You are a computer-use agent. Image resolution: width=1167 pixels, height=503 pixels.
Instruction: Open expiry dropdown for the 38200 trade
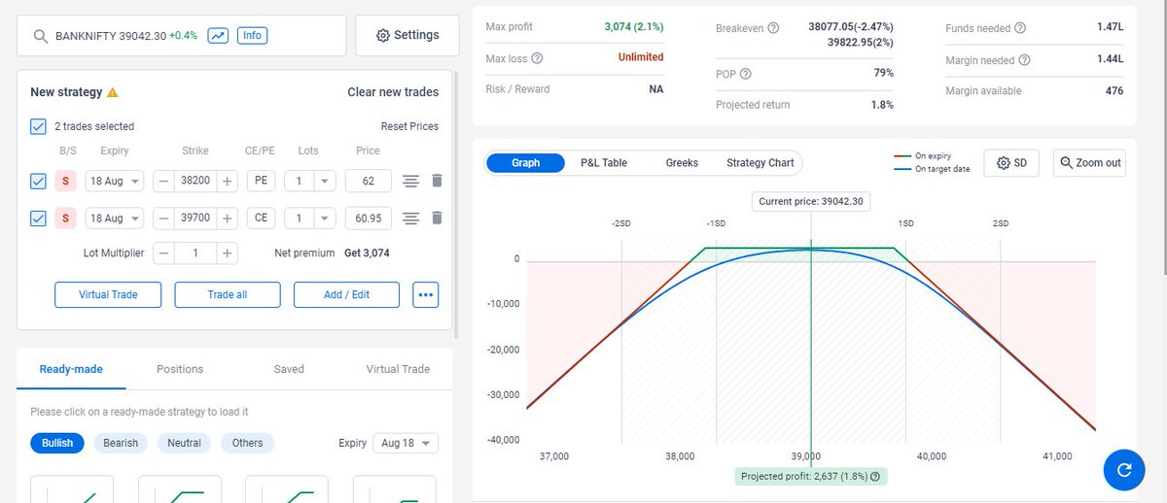click(115, 181)
